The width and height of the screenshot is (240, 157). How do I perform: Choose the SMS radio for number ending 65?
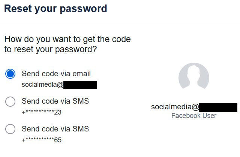10,129
